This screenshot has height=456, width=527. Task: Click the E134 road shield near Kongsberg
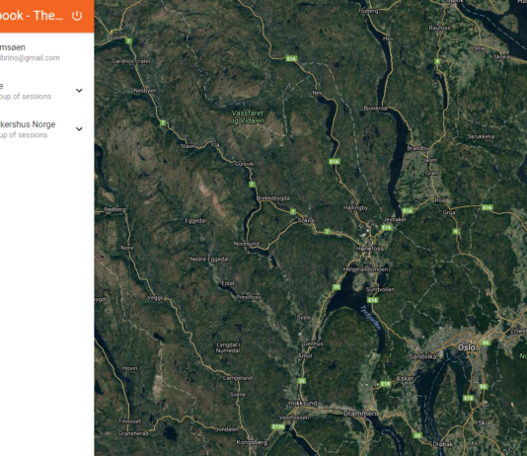point(278,426)
